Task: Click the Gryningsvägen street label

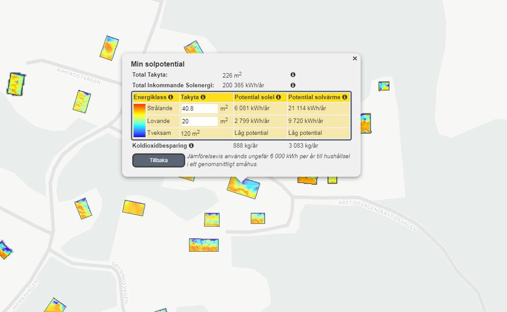Action: (x=120, y=282)
